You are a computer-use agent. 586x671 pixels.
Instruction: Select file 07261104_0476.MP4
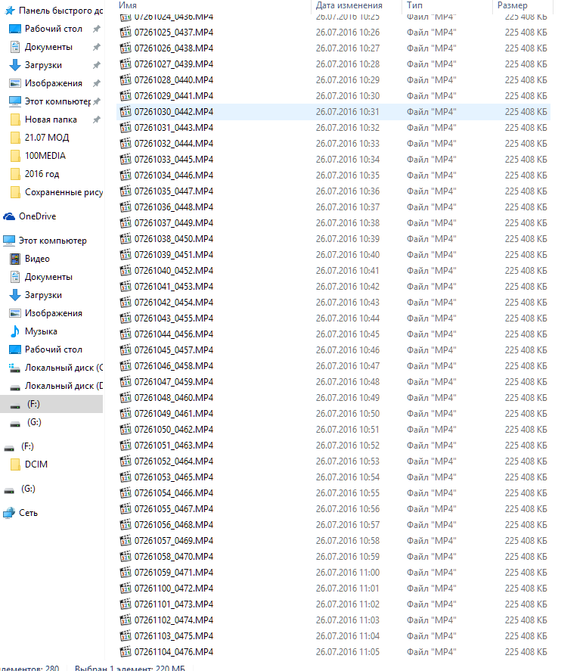174,652
